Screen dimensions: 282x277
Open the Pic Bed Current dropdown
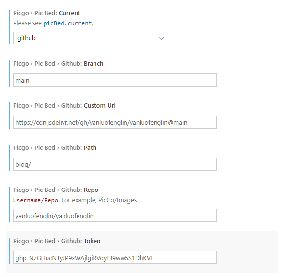pyautogui.click(x=91, y=38)
